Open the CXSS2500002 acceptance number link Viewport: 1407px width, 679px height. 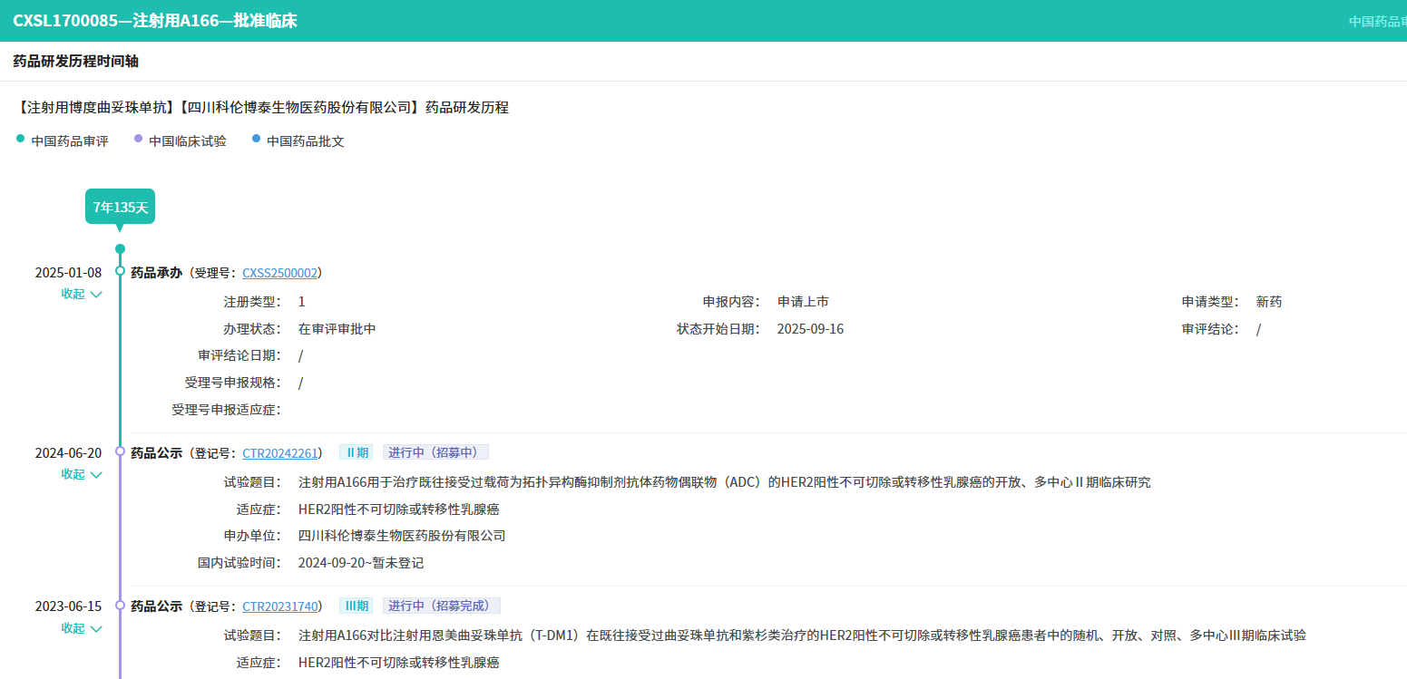279,272
